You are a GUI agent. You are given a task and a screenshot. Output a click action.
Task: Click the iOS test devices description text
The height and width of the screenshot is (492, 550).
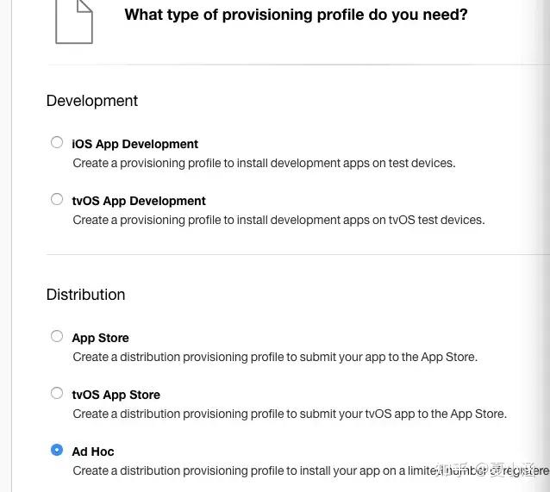(x=264, y=163)
